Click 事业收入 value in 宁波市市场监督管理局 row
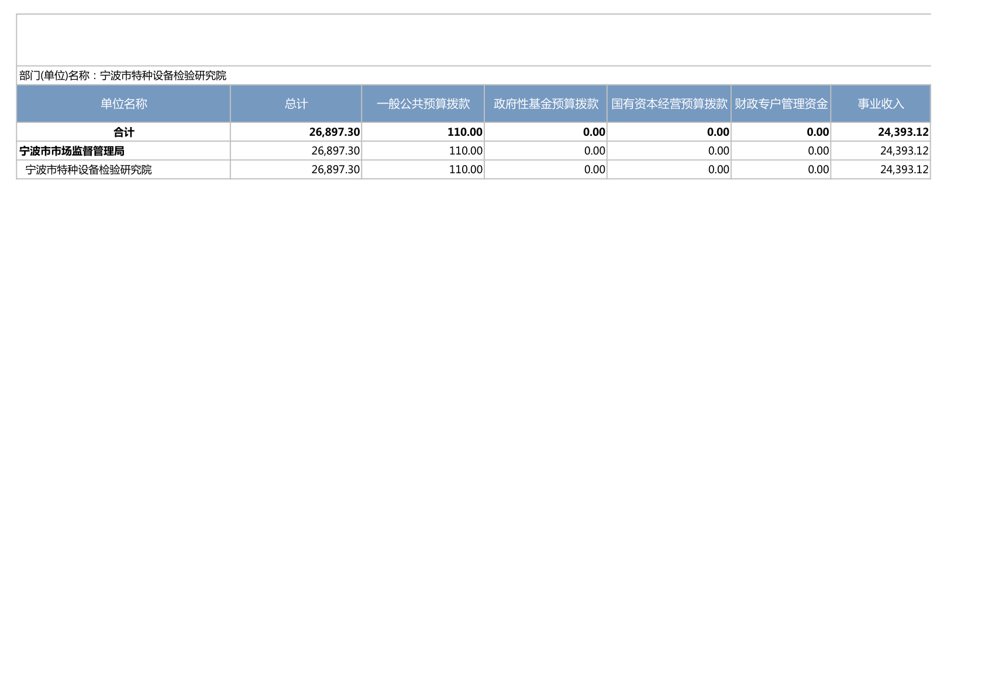Screen dimensions: 985x697 pyautogui.click(x=904, y=151)
